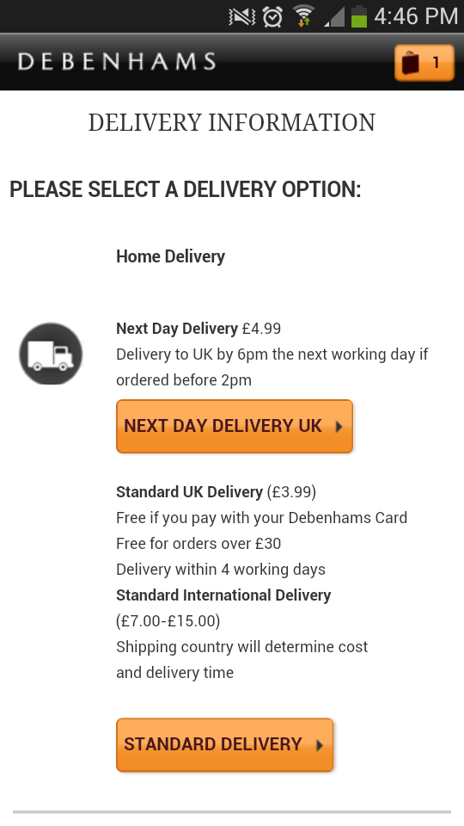The image size is (464, 826).
Task: Tap the Standard UK Delivery £3.99 text
Action: 217,492
